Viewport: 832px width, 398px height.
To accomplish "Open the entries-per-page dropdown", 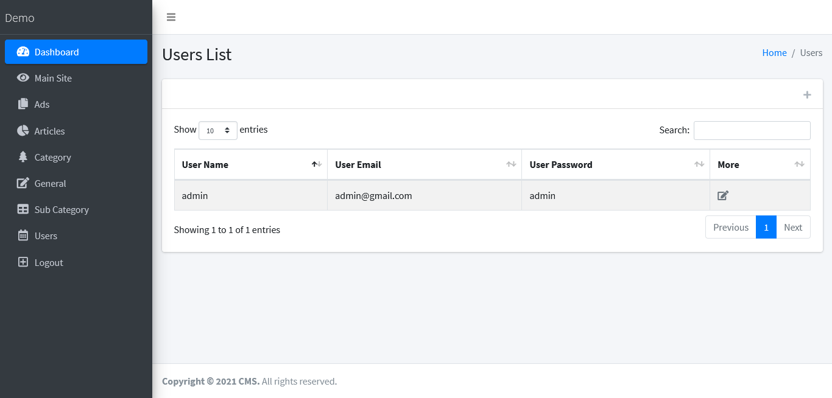I will (x=218, y=130).
